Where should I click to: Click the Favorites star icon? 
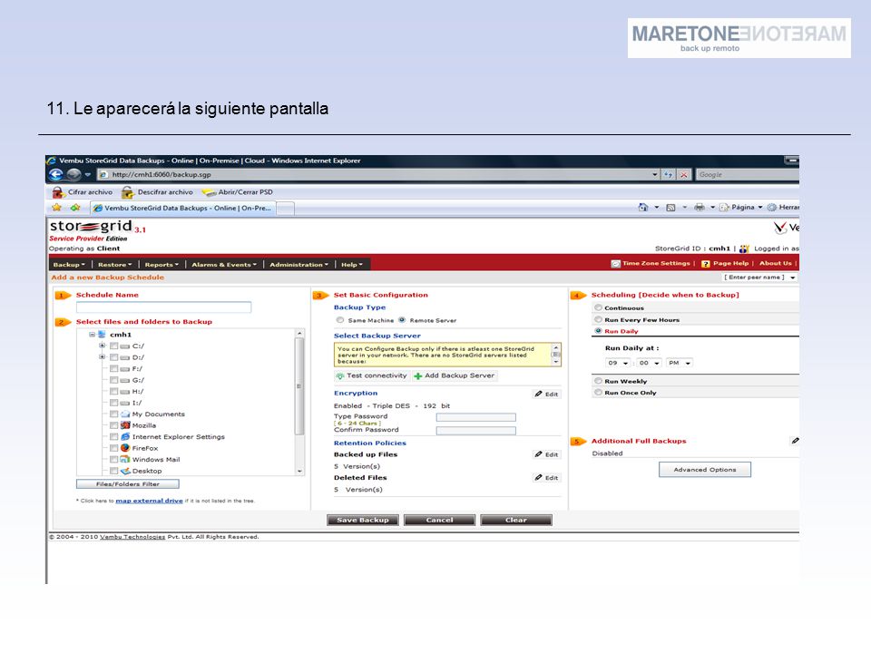pos(56,208)
